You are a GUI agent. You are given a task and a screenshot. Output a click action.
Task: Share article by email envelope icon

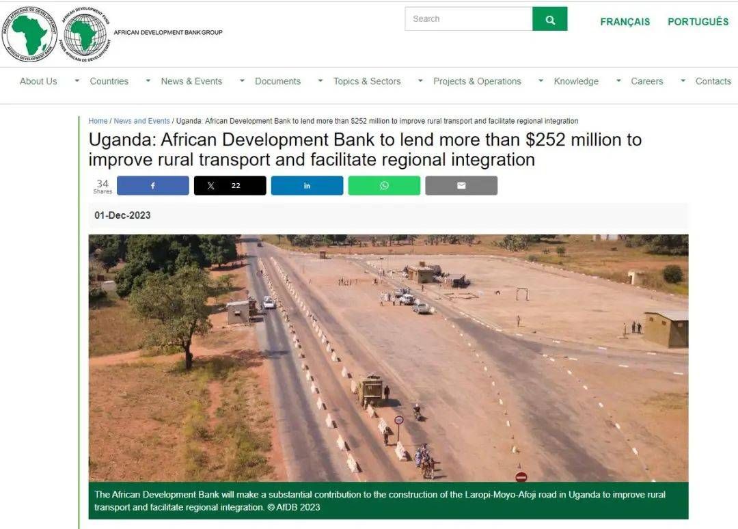(461, 185)
